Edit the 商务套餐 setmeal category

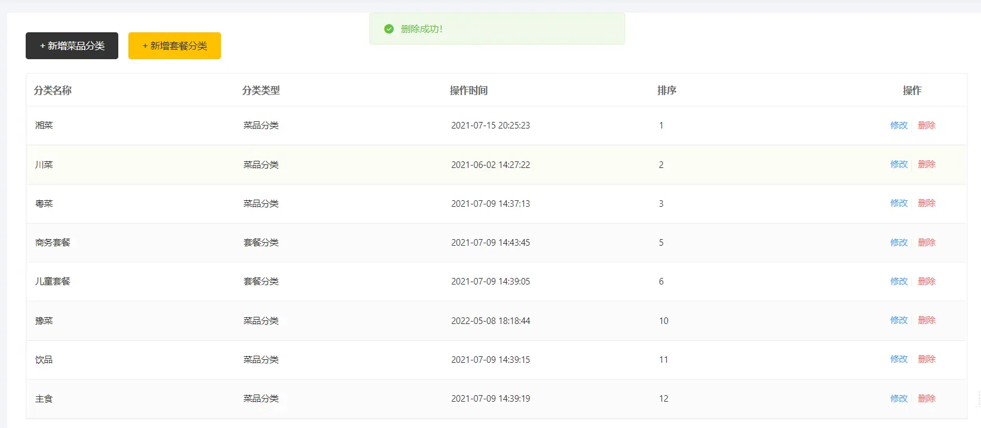[899, 242]
